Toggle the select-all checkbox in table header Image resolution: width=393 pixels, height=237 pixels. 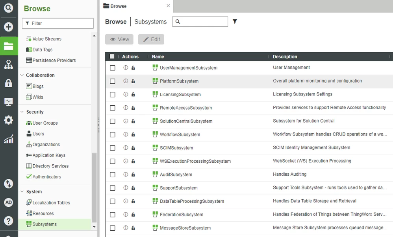112,57
